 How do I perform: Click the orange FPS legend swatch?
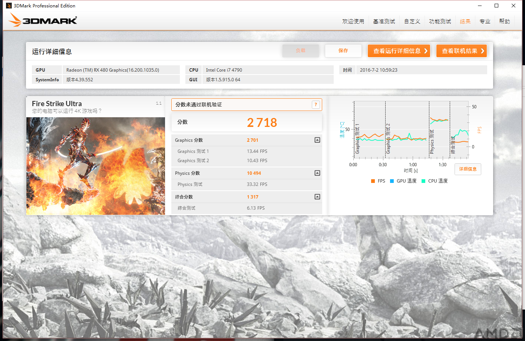373,181
